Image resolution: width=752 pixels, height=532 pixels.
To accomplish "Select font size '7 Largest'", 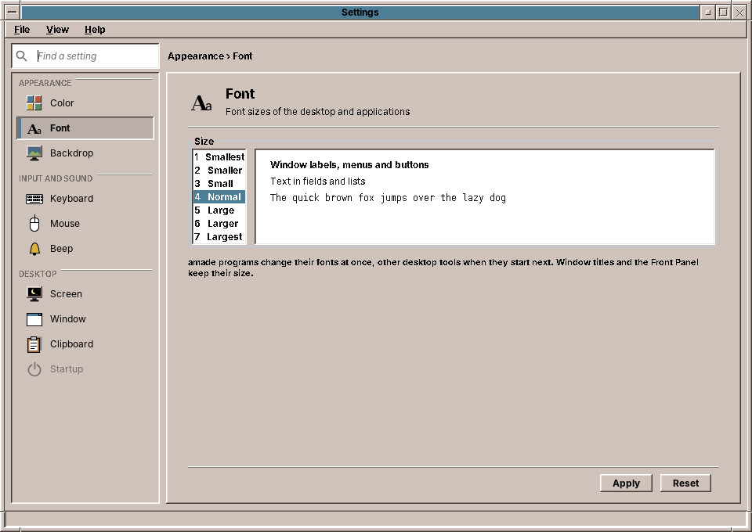I will tap(219, 237).
